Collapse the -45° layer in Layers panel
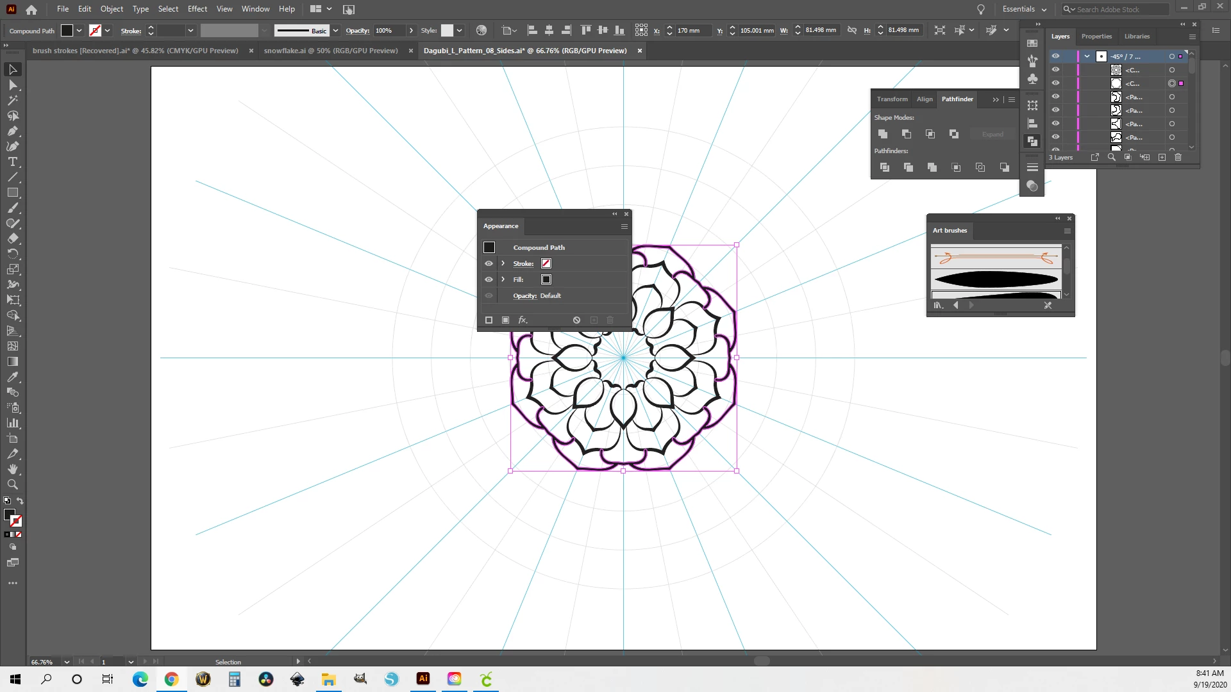 click(x=1087, y=56)
